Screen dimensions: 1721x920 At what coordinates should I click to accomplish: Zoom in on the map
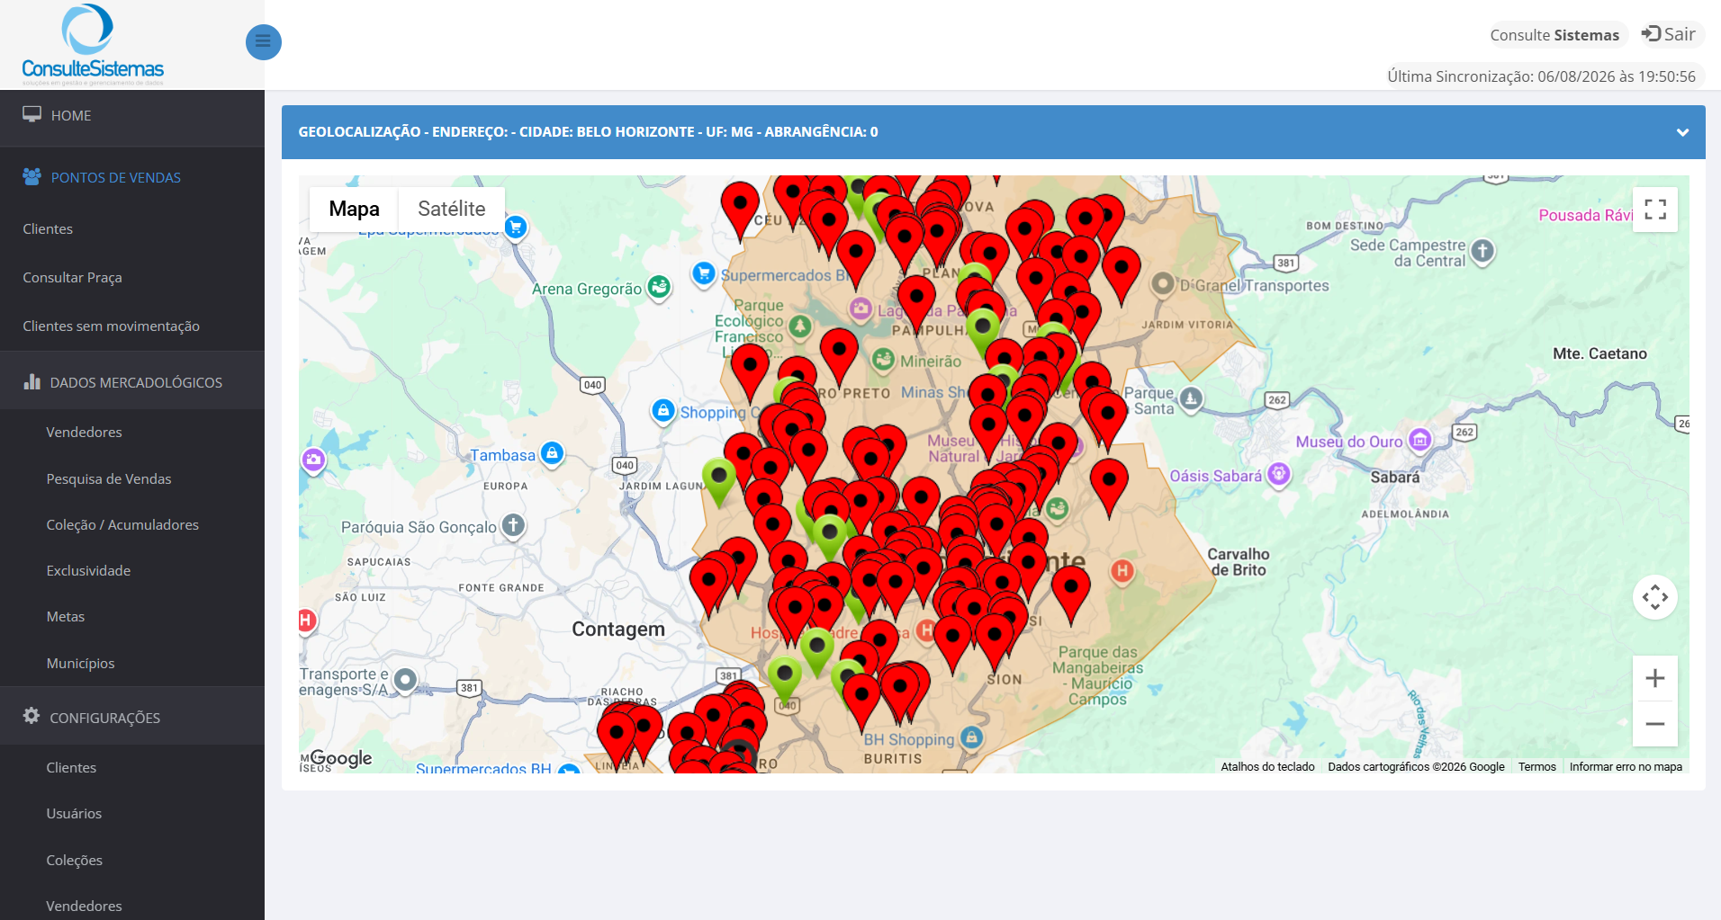click(x=1654, y=678)
